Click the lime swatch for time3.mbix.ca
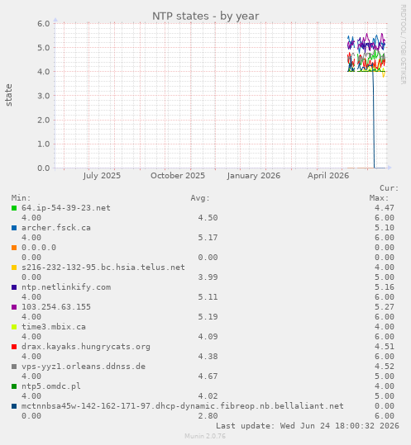The width and height of the screenshot is (411, 445). (14, 327)
